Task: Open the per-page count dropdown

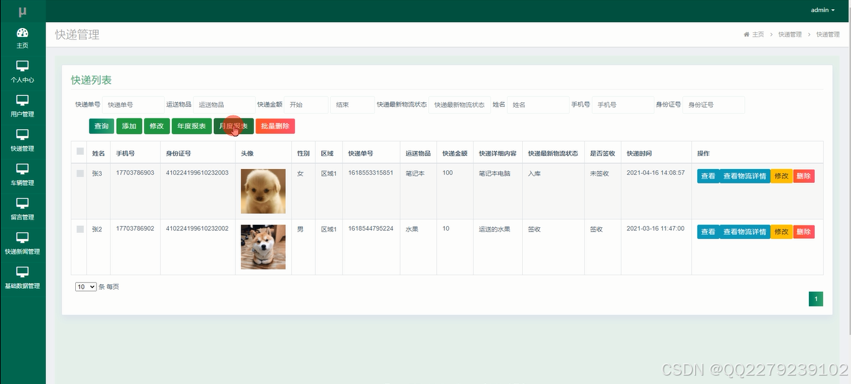Action: pyautogui.click(x=85, y=286)
